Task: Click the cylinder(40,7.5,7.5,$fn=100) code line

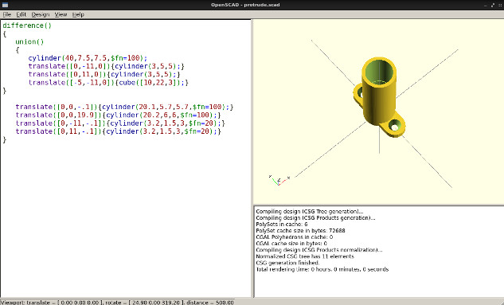Action: [x=88, y=58]
